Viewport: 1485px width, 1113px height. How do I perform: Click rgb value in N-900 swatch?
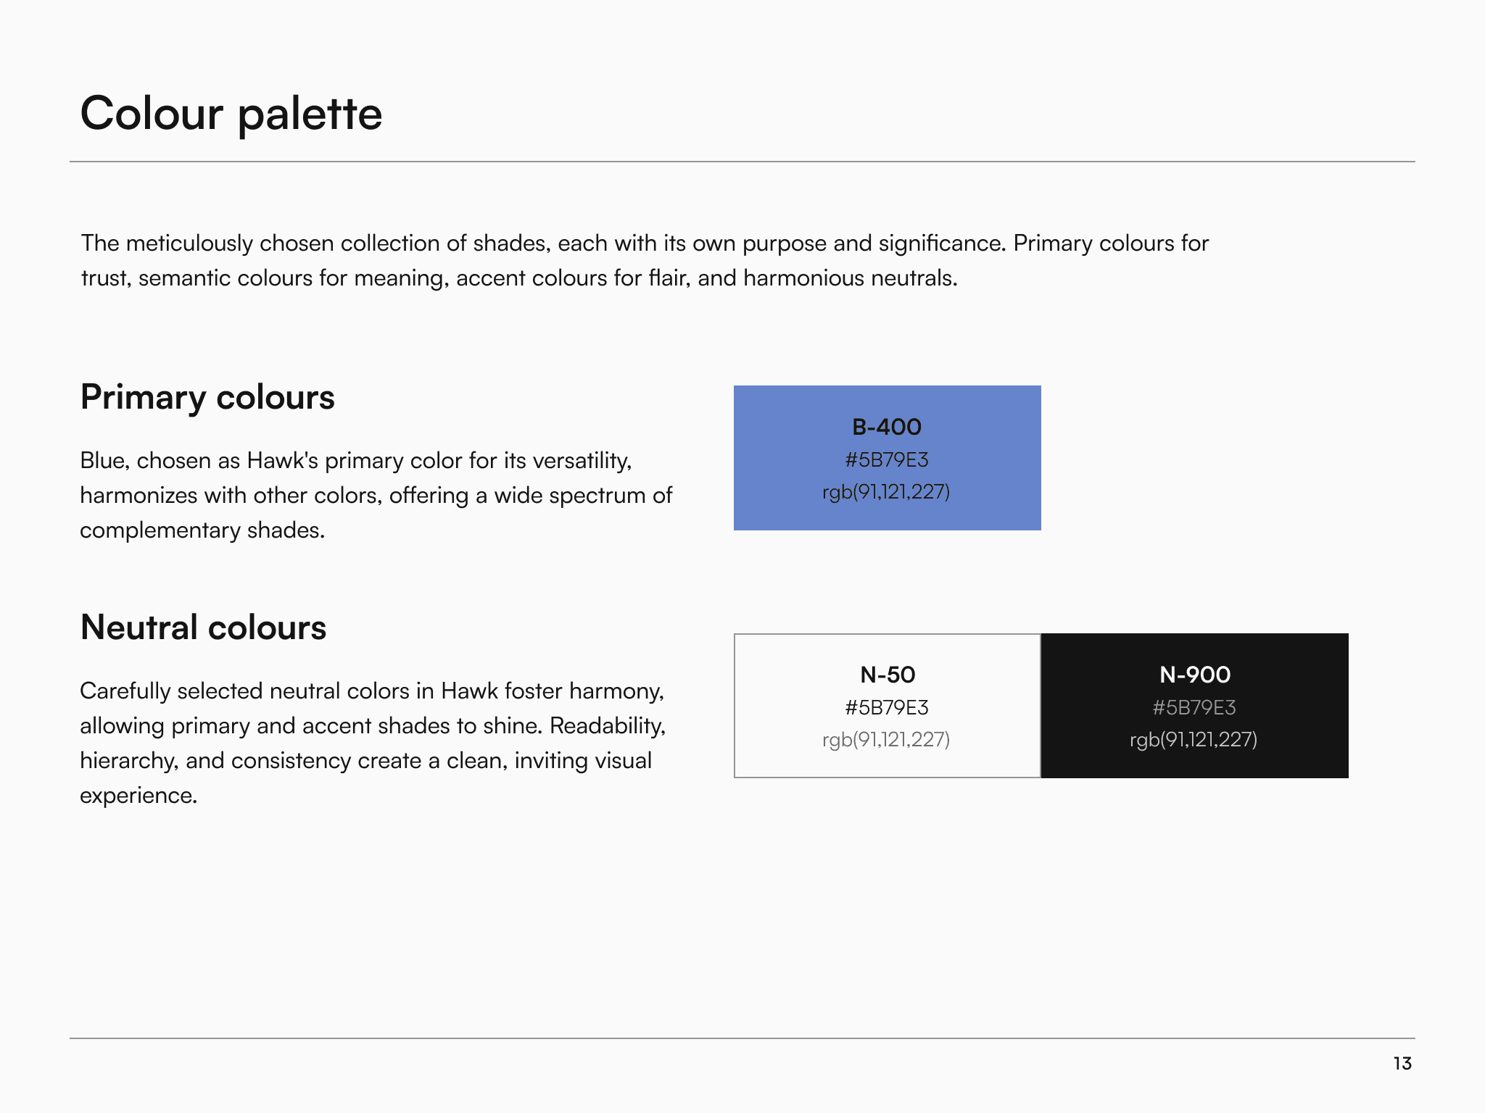click(1194, 740)
